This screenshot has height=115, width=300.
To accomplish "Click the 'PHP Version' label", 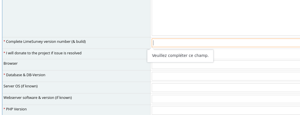I will tap(16, 109).
